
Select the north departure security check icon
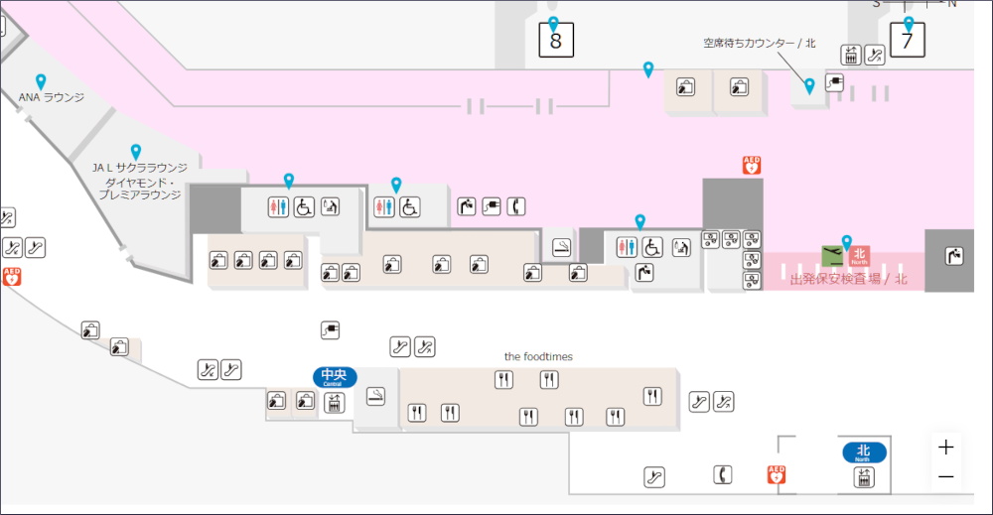tap(831, 255)
